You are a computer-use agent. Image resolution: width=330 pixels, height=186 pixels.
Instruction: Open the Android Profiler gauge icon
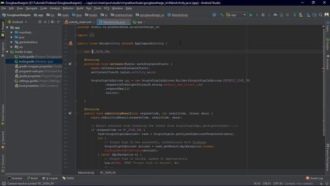click(275, 15)
